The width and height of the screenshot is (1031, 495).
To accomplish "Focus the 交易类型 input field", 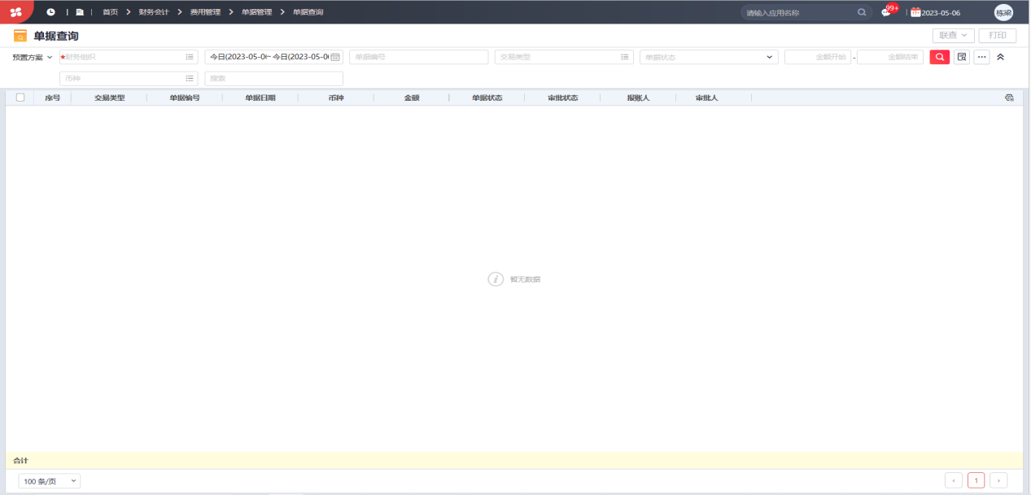I will click(564, 57).
